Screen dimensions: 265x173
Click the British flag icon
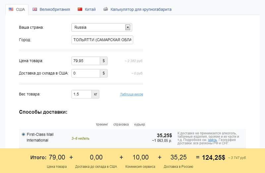(x=35, y=9)
